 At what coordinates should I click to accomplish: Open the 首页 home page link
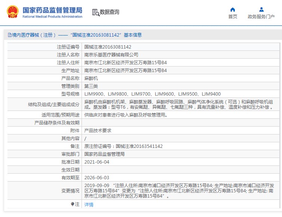[233, 16]
